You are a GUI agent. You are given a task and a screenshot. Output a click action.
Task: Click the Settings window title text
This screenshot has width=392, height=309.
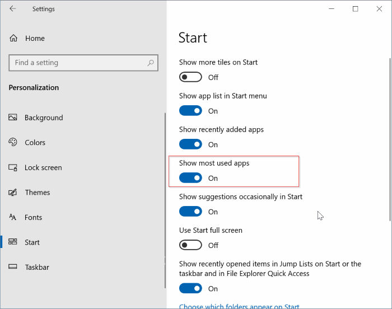[x=44, y=9]
